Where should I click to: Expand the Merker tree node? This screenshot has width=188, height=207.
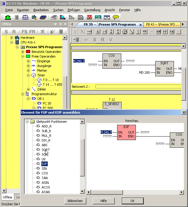click(x=28, y=70)
